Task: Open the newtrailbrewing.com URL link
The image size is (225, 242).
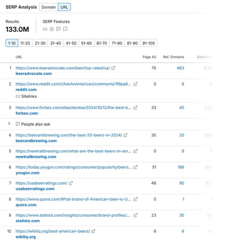Action: pyautogui.click(x=73, y=151)
